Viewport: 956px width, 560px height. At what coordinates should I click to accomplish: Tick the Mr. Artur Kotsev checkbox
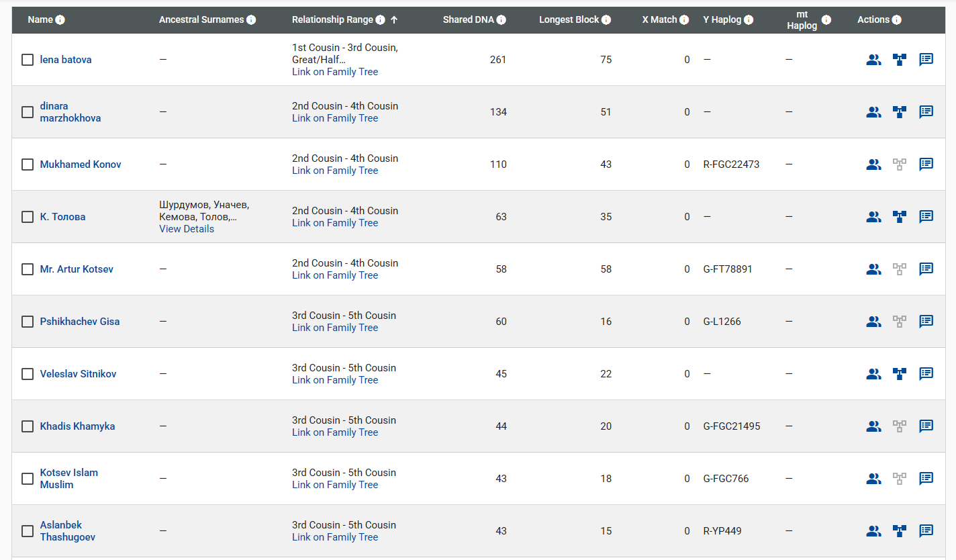pyautogui.click(x=28, y=269)
